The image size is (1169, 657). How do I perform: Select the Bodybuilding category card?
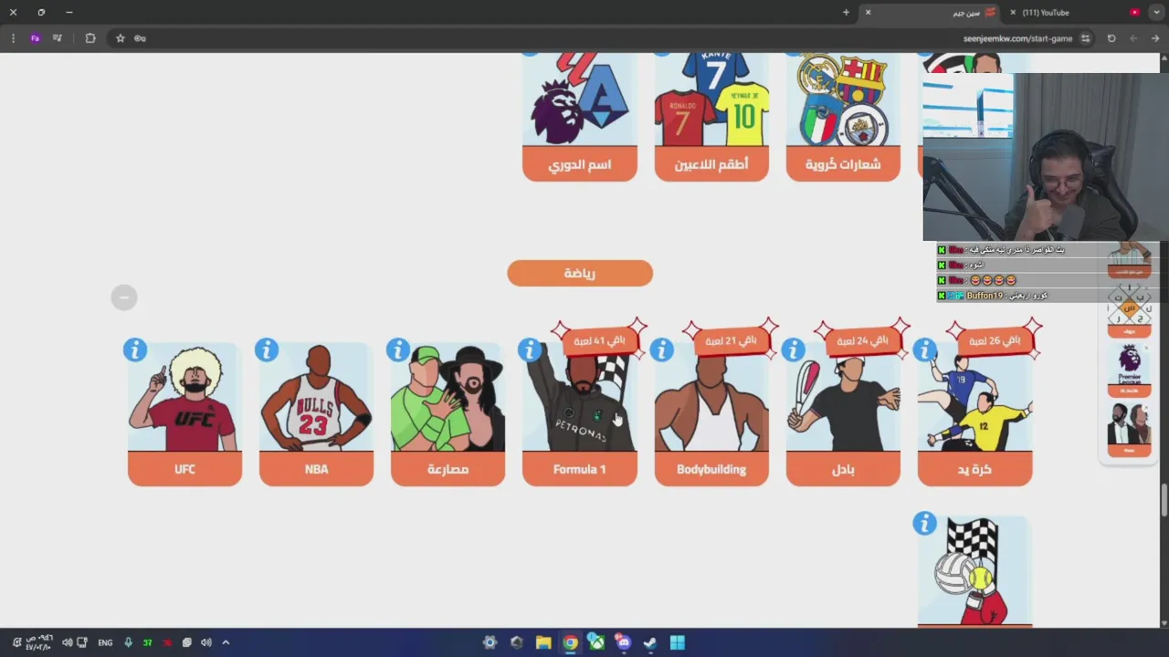711,414
